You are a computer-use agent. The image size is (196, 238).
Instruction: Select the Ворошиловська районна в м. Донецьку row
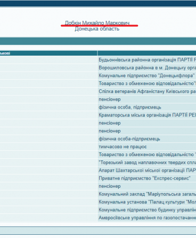coord(147,68)
